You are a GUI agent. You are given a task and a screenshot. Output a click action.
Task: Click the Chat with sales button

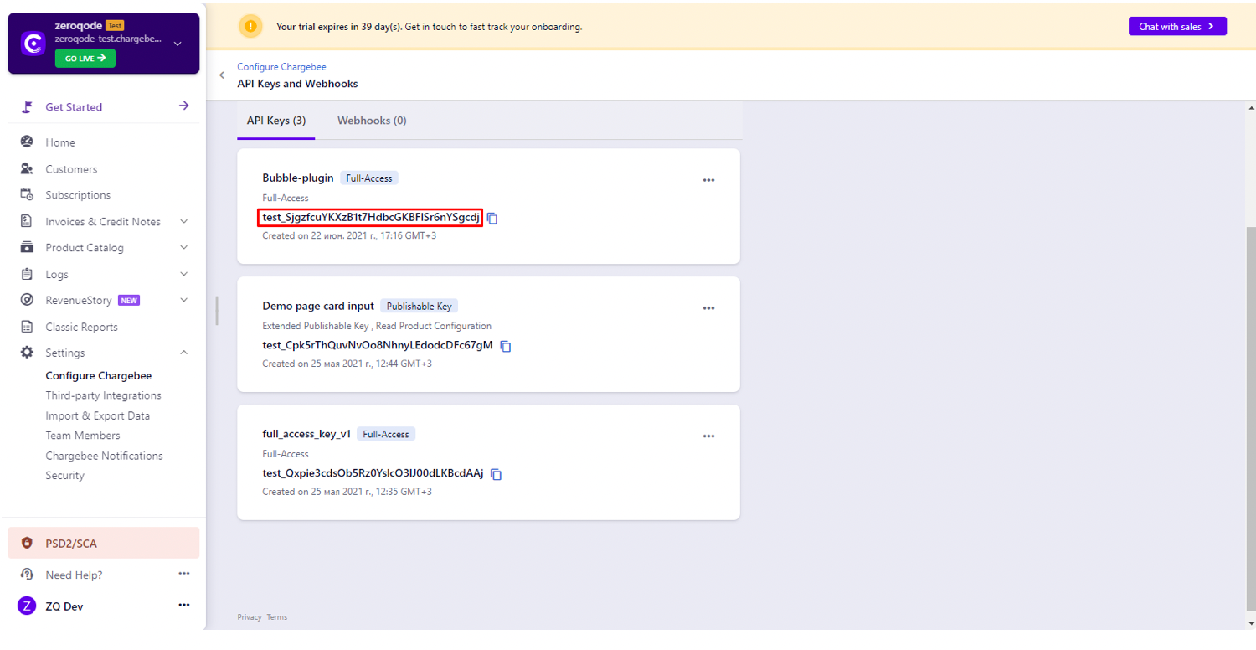click(1177, 26)
